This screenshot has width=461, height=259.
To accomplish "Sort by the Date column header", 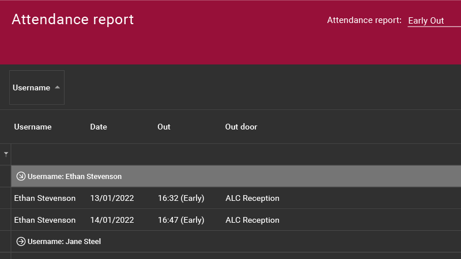I will pyautogui.click(x=99, y=127).
